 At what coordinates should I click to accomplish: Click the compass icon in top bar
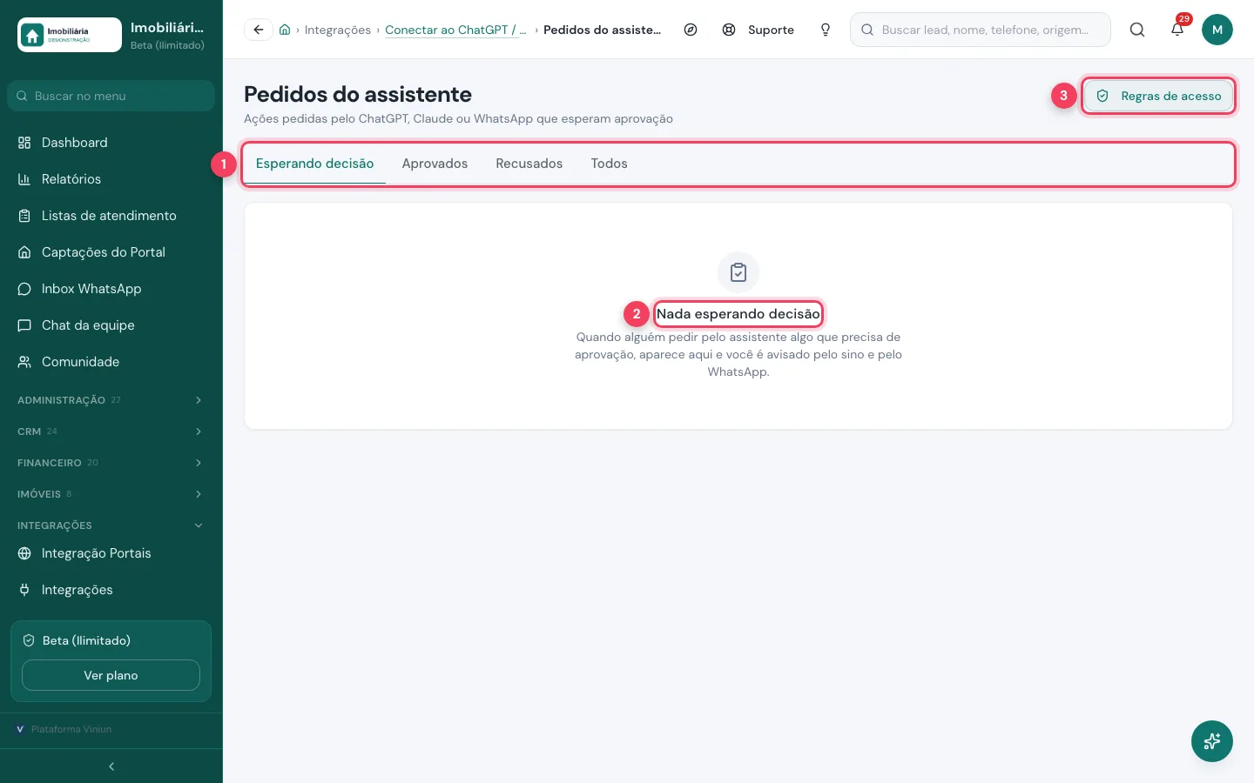point(691,30)
